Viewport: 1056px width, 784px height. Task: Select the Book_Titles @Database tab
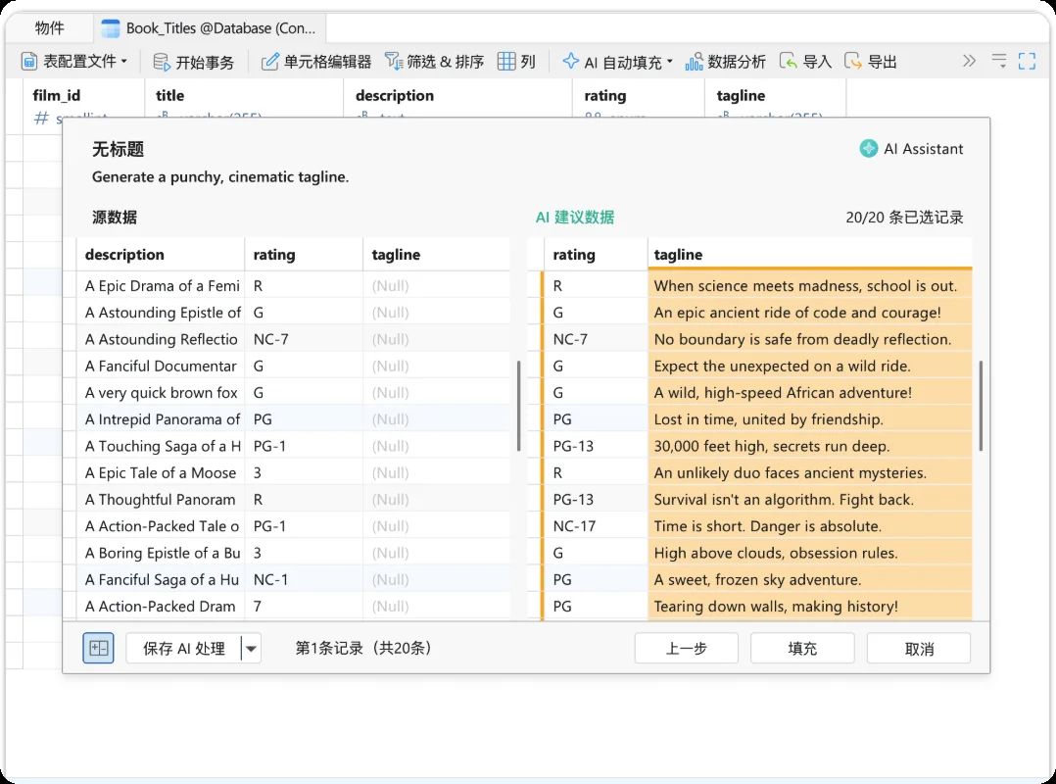click(210, 28)
